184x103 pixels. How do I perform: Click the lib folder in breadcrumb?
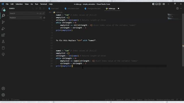pos(50,12)
